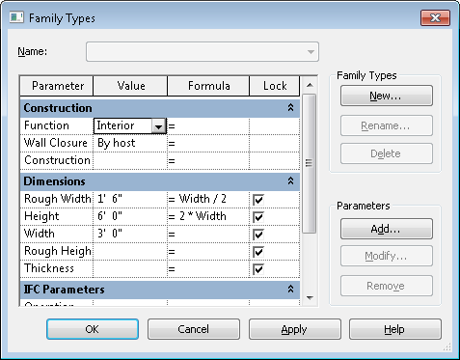Click the Delete family type button

[x=387, y=153]
